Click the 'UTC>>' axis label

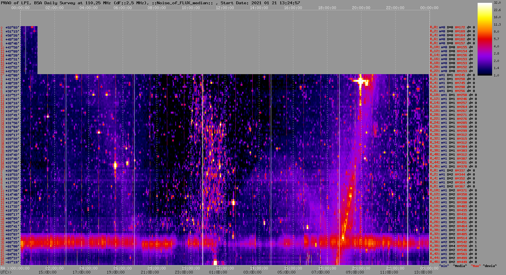(x=6, y=272)
